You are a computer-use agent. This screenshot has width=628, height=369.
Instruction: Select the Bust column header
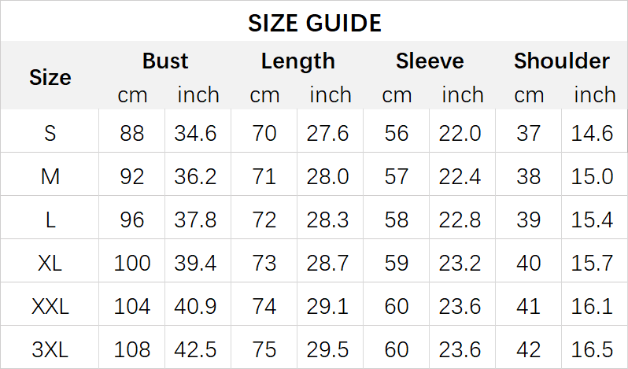coord(165,61)
